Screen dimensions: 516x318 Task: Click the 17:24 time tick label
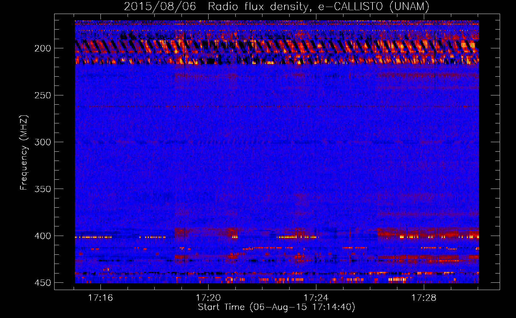(316, 298)
